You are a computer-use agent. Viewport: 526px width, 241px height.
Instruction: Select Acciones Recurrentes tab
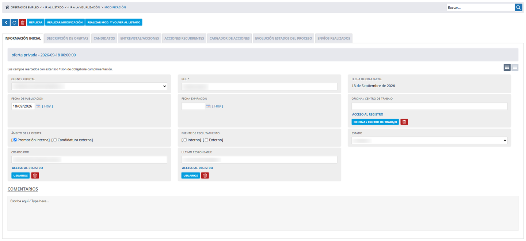click(184, 38)
